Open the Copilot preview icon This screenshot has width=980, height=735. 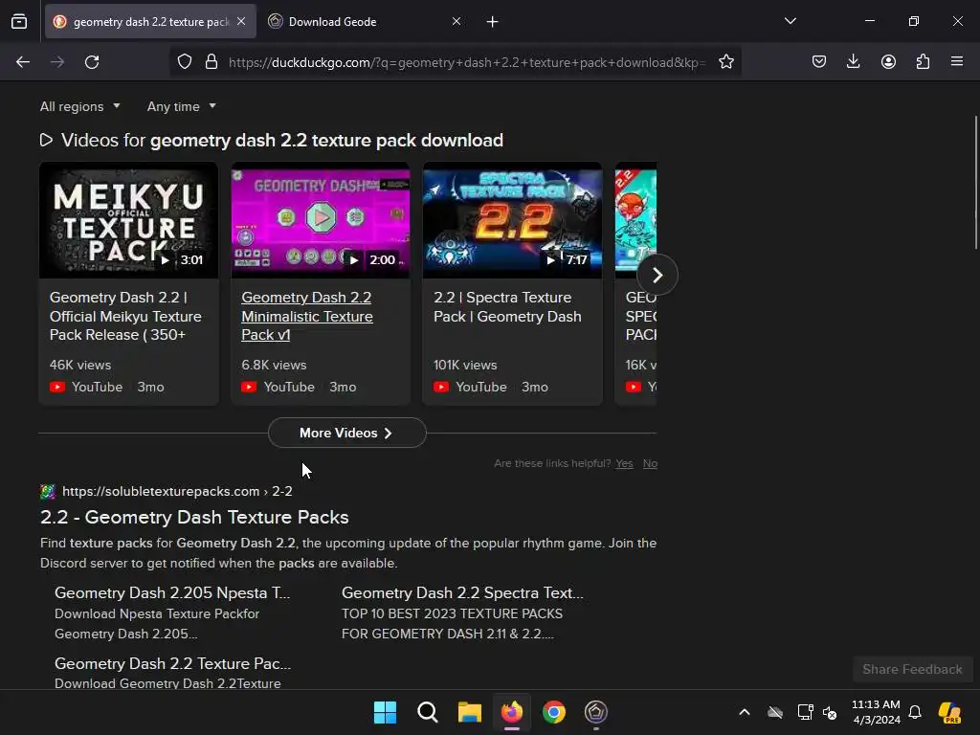(949, 712)
